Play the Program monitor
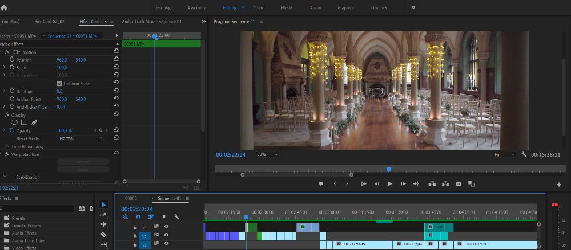Viewport: 571px width, 250px height. (389, 184)
